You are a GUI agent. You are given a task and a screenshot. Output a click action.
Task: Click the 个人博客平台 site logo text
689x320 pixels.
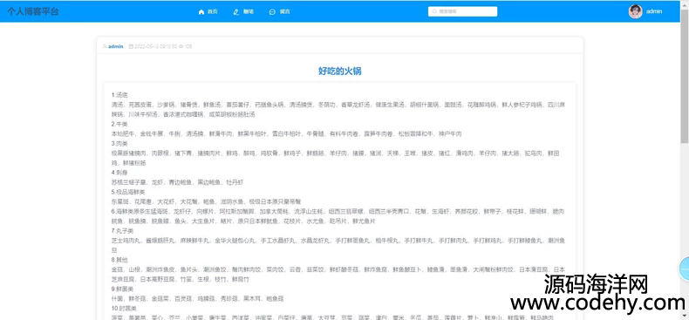(32, 11)
